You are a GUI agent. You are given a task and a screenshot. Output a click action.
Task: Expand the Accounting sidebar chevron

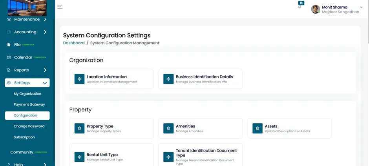[45, 32]
